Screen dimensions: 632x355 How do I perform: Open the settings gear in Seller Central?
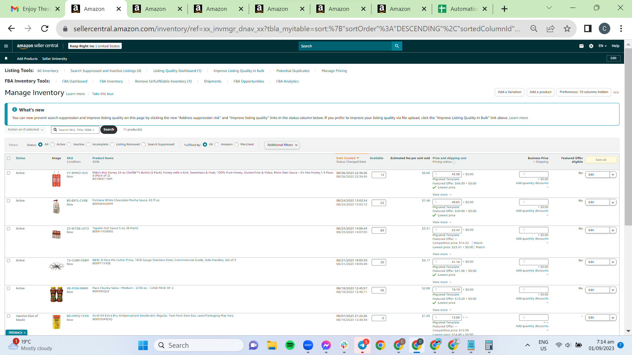pos(591,46)
